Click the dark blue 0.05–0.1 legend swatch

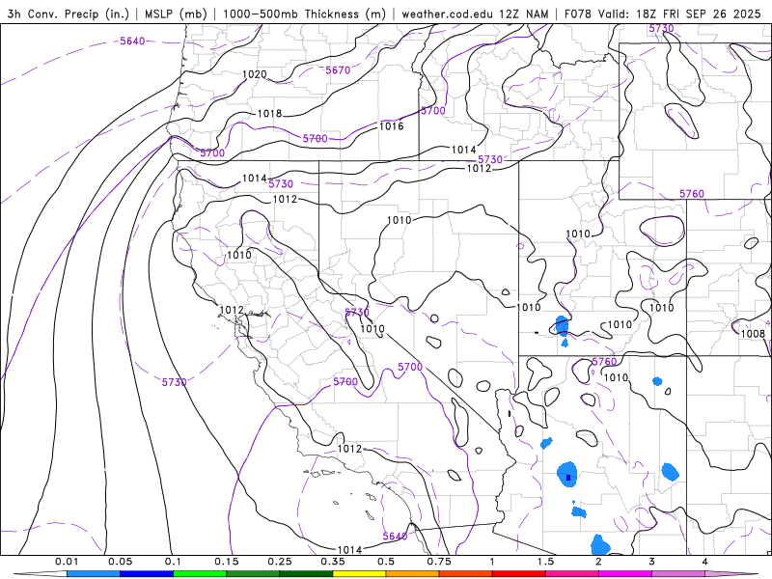[x=147, y=574]
